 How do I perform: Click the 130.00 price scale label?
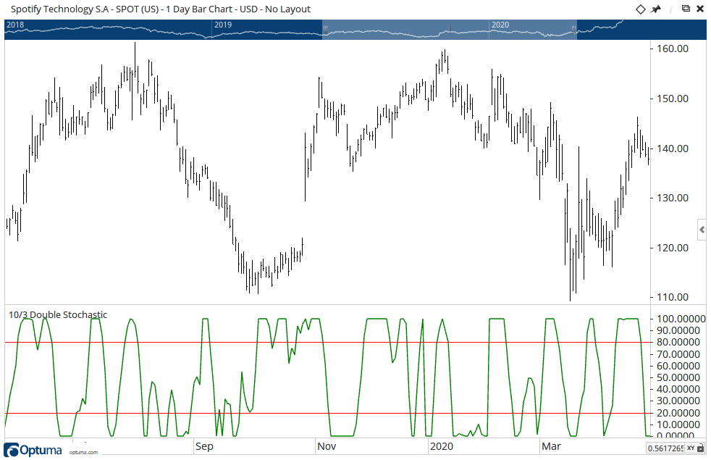pyautogui.click(x=673, y=198)
